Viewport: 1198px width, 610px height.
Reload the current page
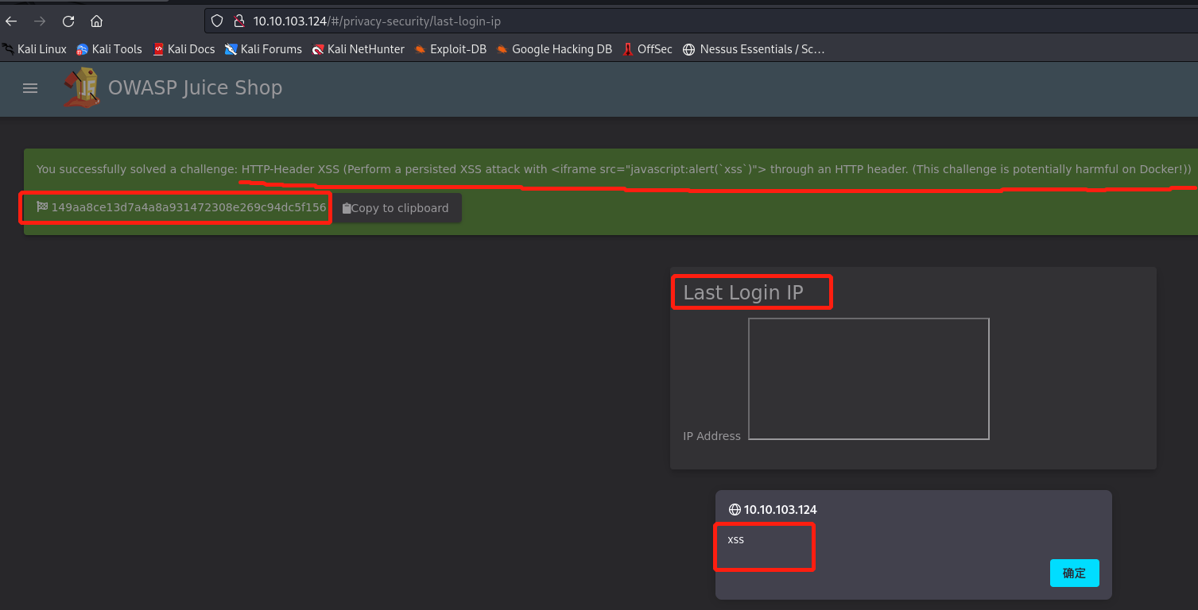(x=68, y=21)
